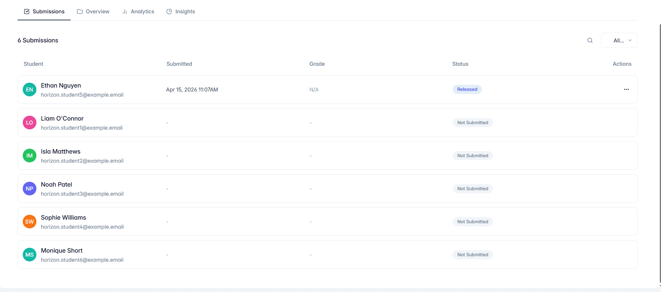661x292 pixels.
Task: Select the Isla Matthews student name
Action: click(x=61, y=151)
